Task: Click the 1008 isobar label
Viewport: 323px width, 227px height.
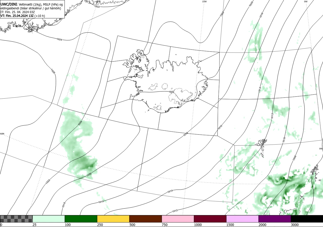Action: 294,158
